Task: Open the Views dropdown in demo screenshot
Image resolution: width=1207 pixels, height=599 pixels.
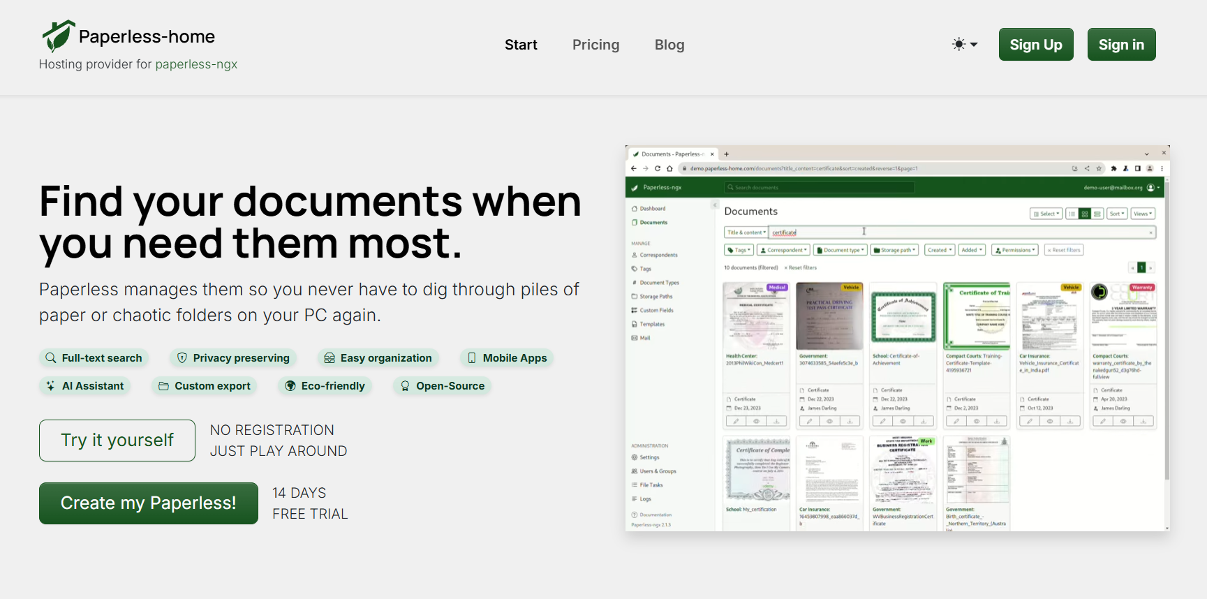Action: pos(1143,214)
